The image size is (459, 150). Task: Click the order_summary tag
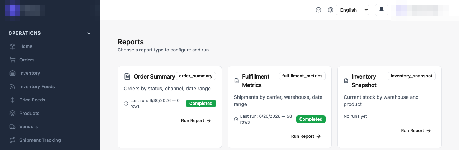[196, 76]
